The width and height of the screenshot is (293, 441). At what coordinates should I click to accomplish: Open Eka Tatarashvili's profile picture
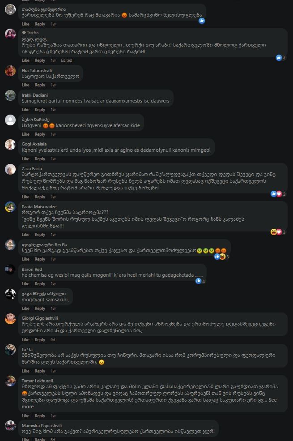point(10,71)
